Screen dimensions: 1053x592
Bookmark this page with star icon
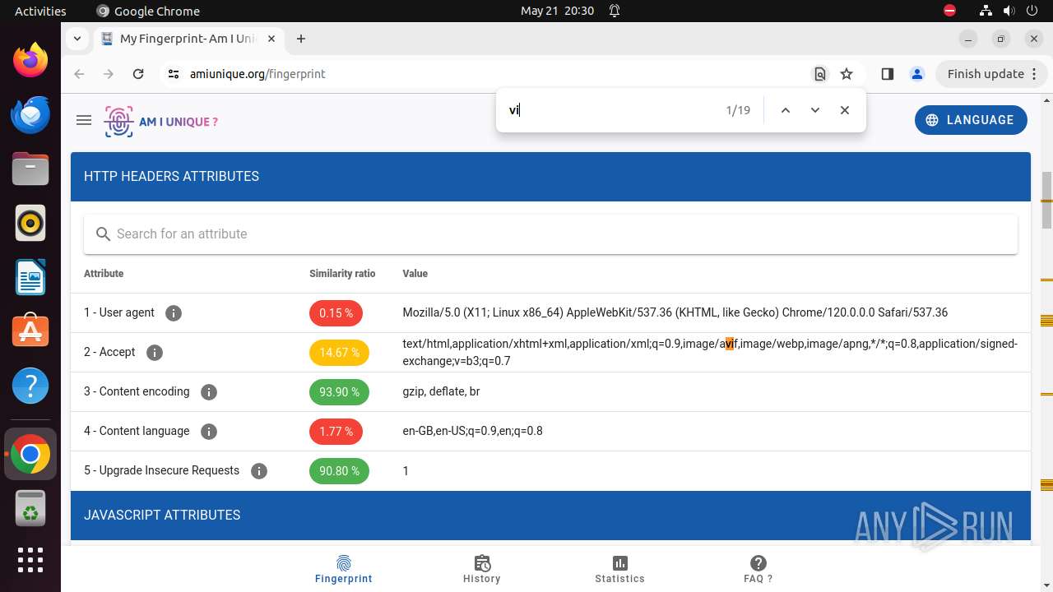(x=847, y=74)
